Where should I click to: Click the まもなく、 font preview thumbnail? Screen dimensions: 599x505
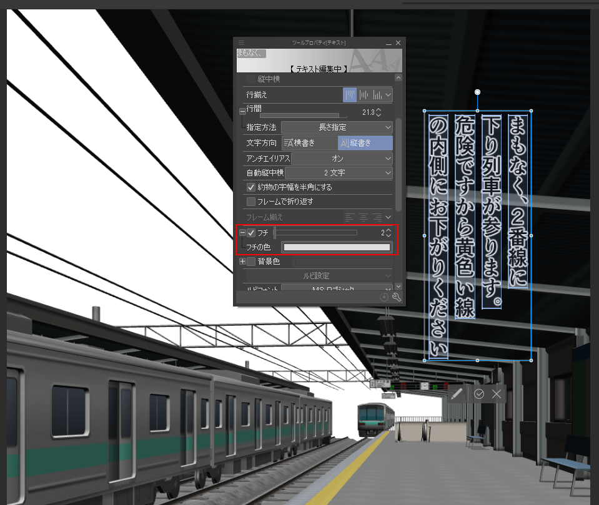pyautogui.click(x=251, y=54)
